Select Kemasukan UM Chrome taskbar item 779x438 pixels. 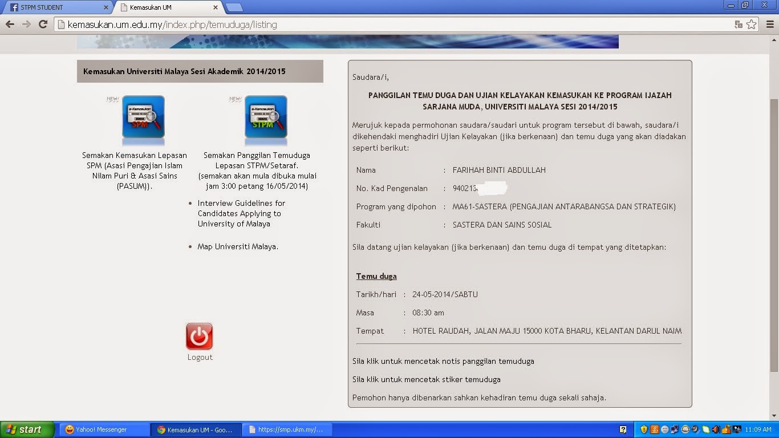point(196,429)
